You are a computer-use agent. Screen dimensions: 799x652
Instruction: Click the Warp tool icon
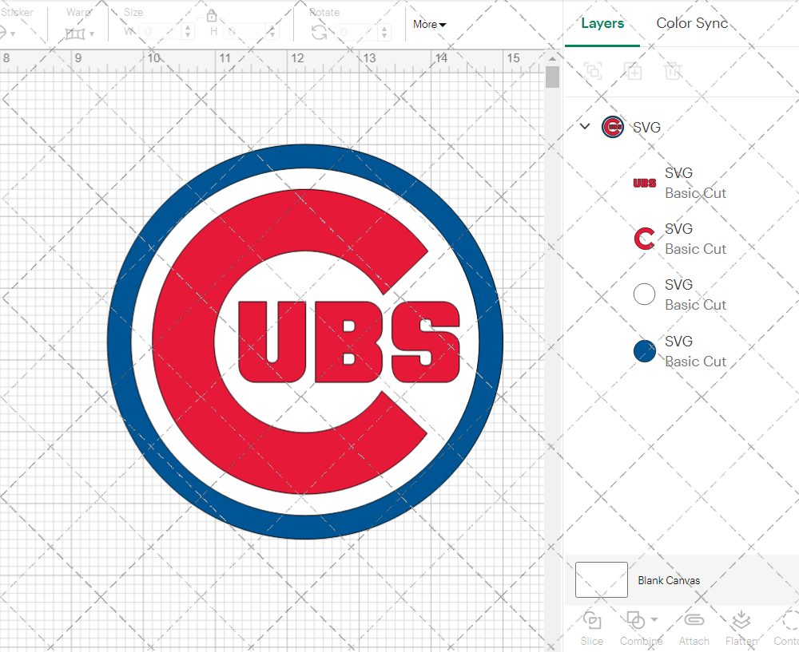click(x=75, y=34)
